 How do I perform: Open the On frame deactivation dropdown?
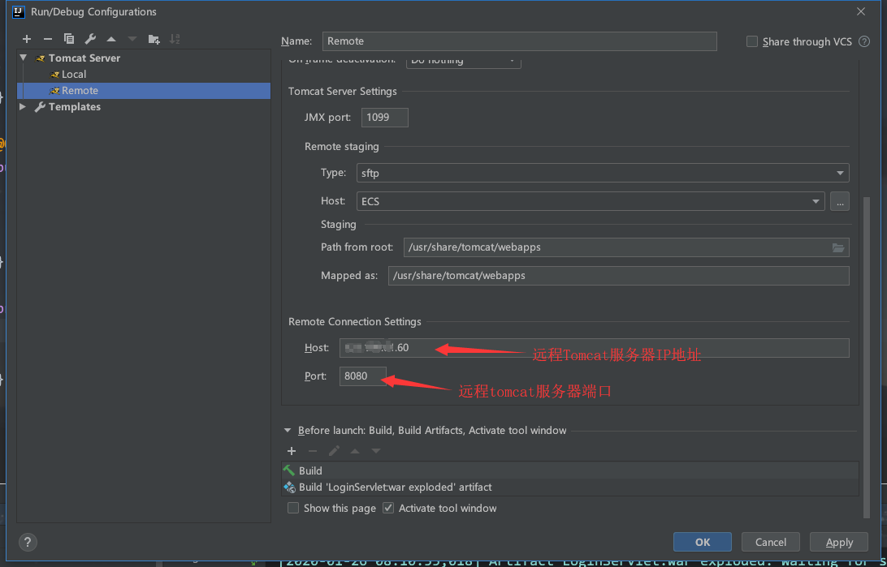coord(463,61)
